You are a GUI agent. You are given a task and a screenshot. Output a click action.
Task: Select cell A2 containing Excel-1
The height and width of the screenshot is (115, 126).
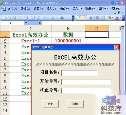30,41
